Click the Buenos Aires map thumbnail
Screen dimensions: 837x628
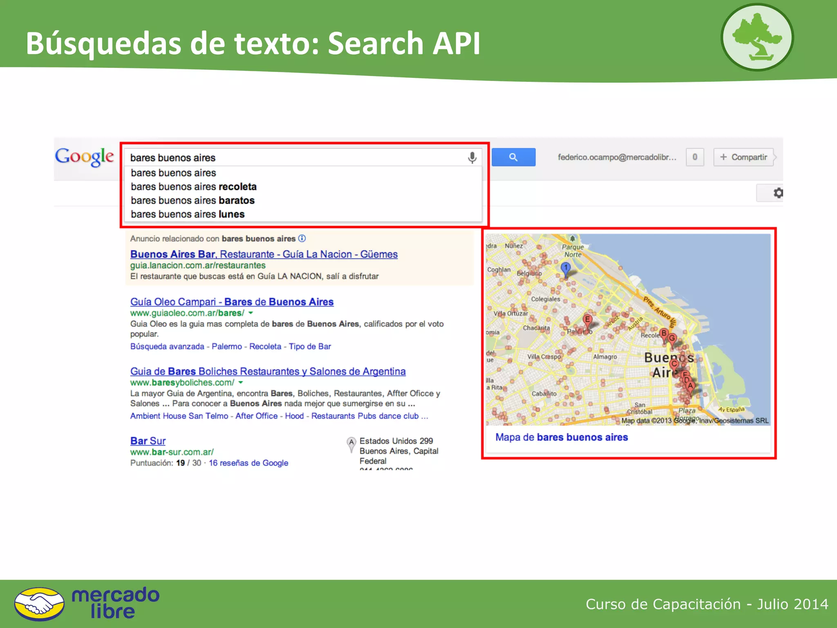(628, 330)
